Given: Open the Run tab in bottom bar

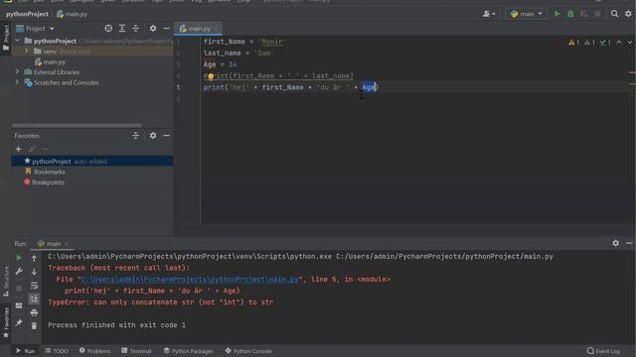Looking at the screenshot, I should (25, 351).
